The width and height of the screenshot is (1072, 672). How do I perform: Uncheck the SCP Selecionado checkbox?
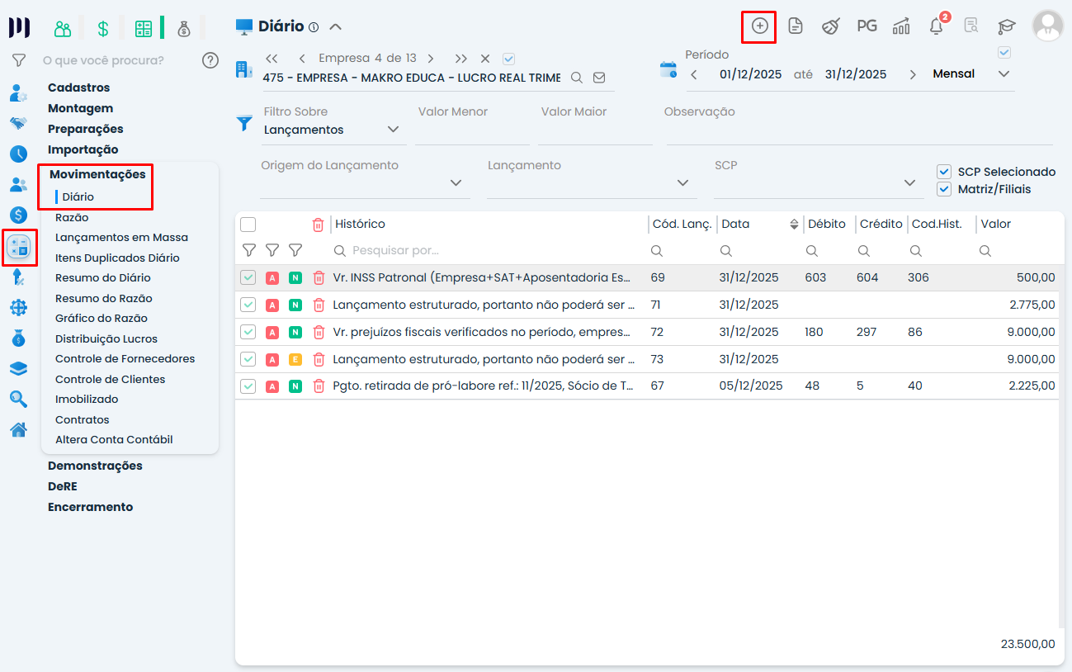pos(945,172)
